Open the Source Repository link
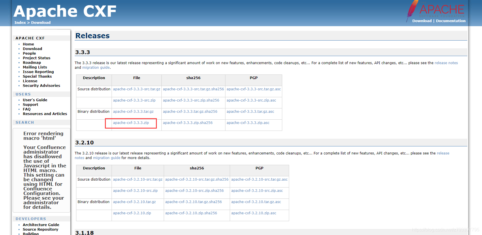 click(x=40, y=230)
